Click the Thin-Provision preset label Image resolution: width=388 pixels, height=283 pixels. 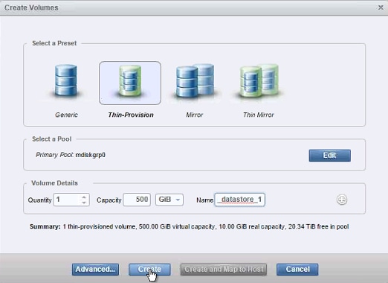(x=131, y=115)
